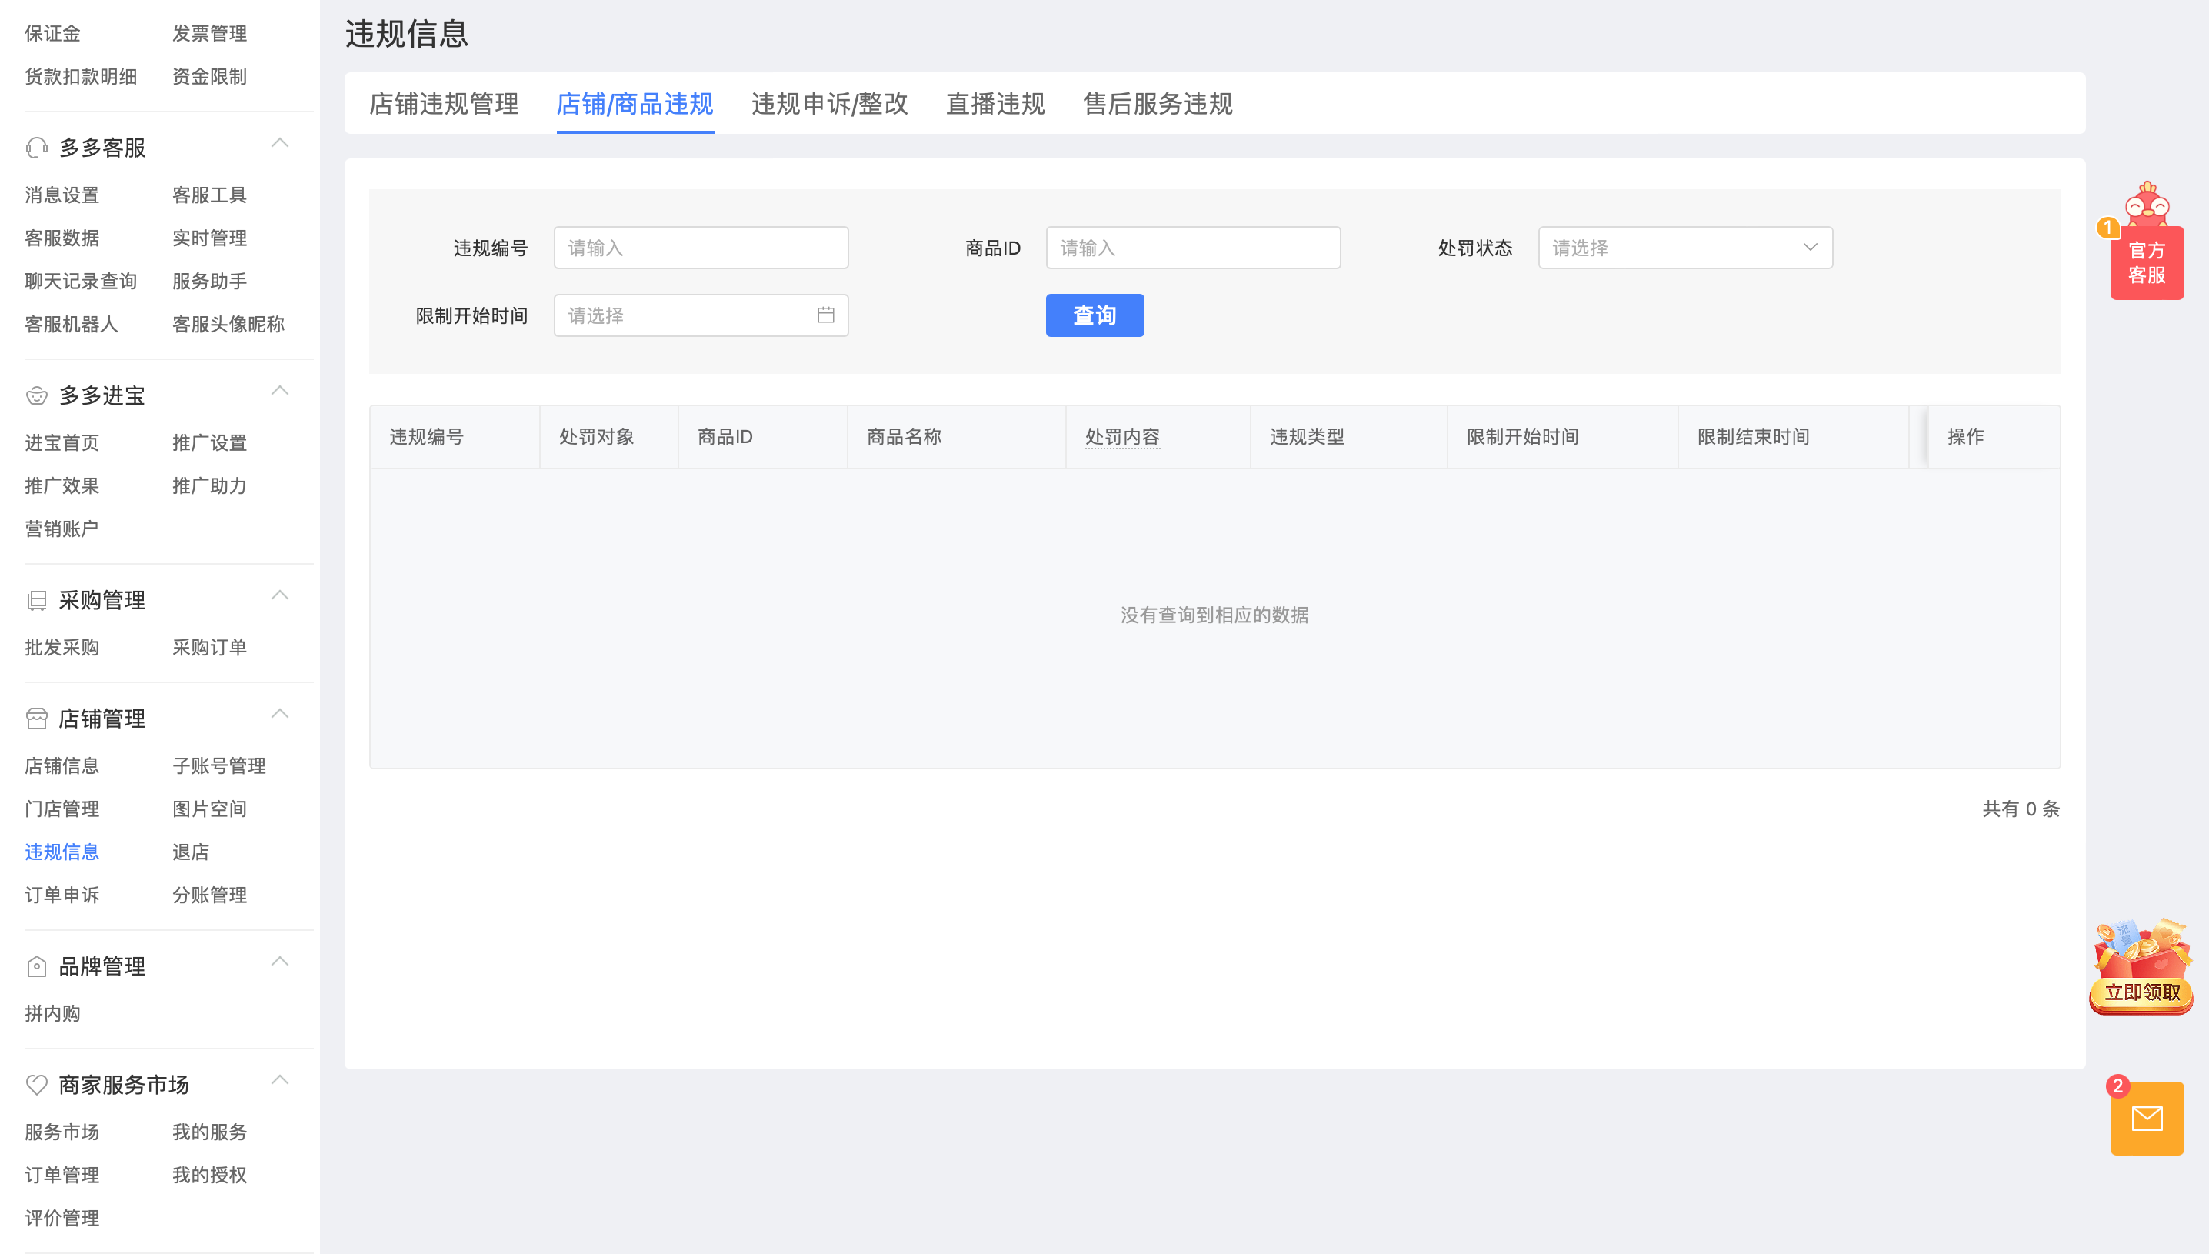Image resolution: width=2209 pixels, height=1254 pixels.
Task: Open 发票管理 in the sidebar
Action: [x=209, y=34]
